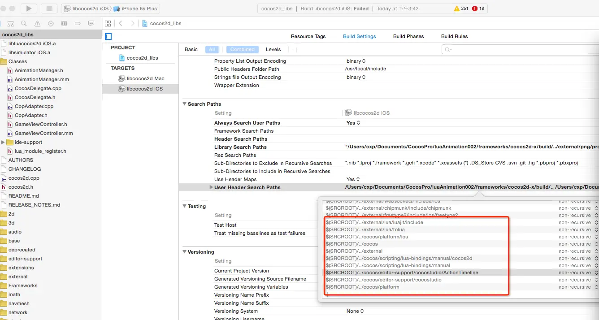Viewport: 599px width, 320px height.
Task: Go forward with the jump bar arrow
Action: pos(132,23)
